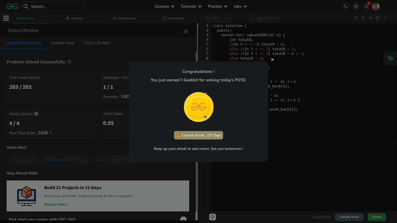Viewport: 397px width, 223px height.
Task: Click the Custom Input link near Compile
Action: pos(321,217)
